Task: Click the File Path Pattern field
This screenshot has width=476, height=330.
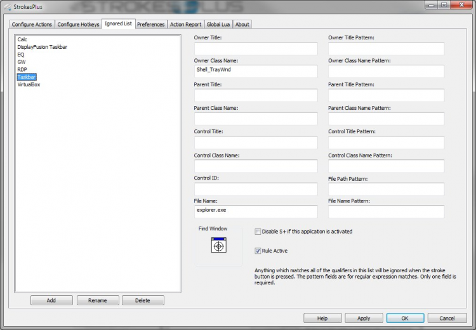Action: pyautogui.click(x=386, y=189)
